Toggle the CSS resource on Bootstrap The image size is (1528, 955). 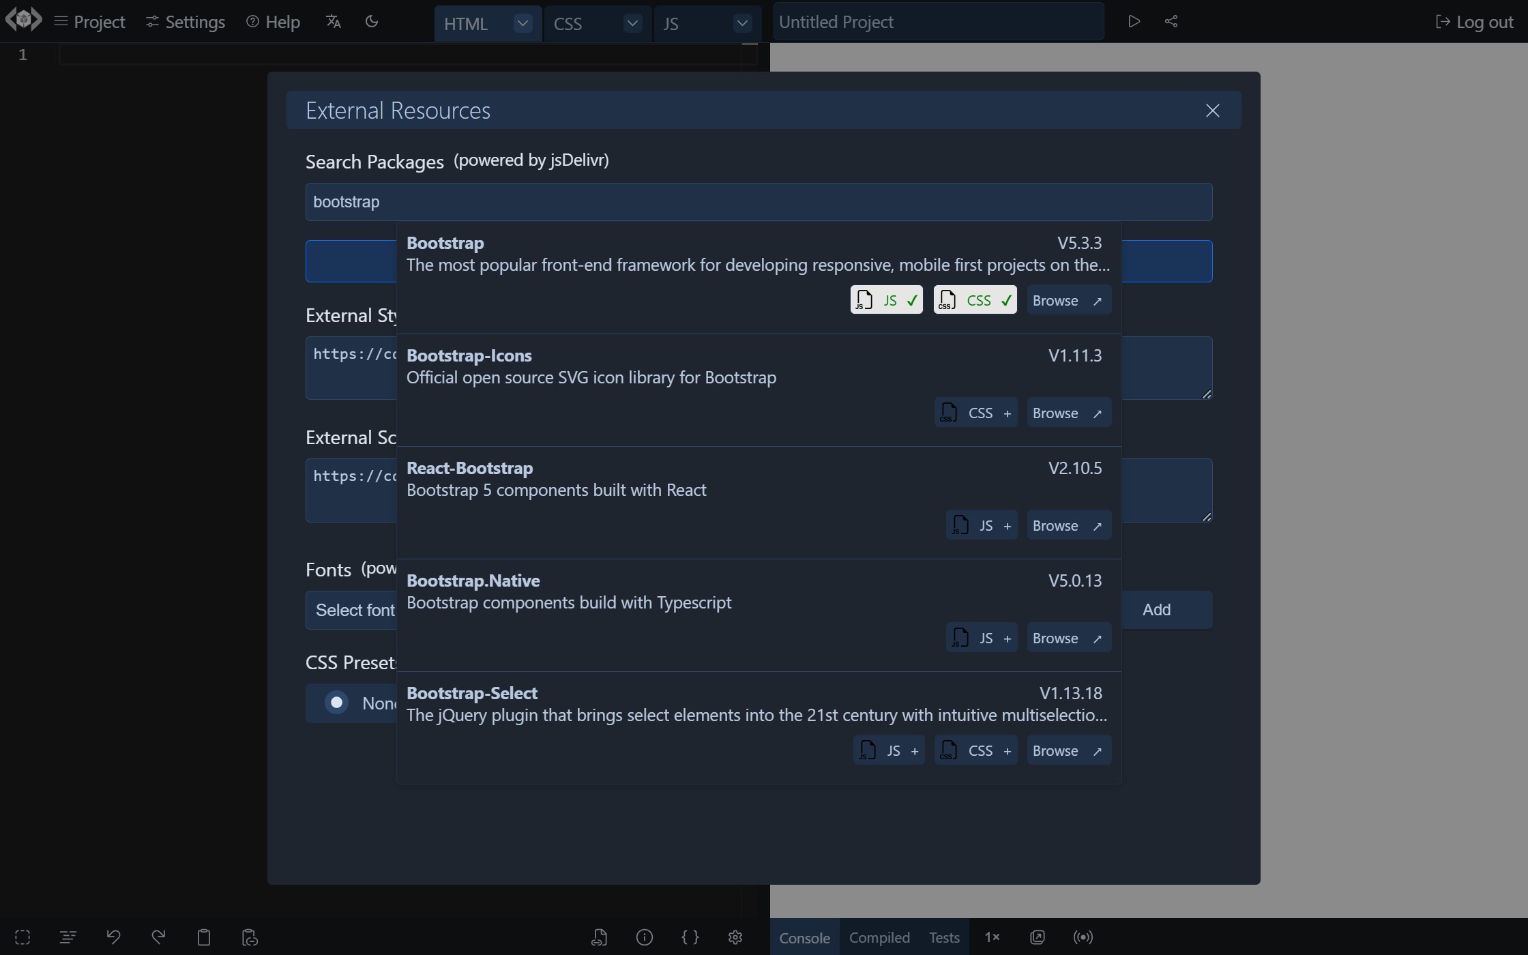point(975,299)
